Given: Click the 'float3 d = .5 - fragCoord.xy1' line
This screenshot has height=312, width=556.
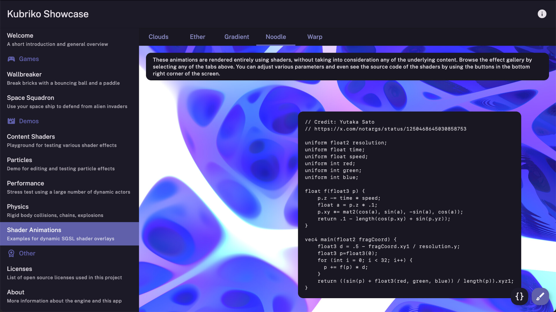Looking at the screenshot, I should [x=389, y=246].
